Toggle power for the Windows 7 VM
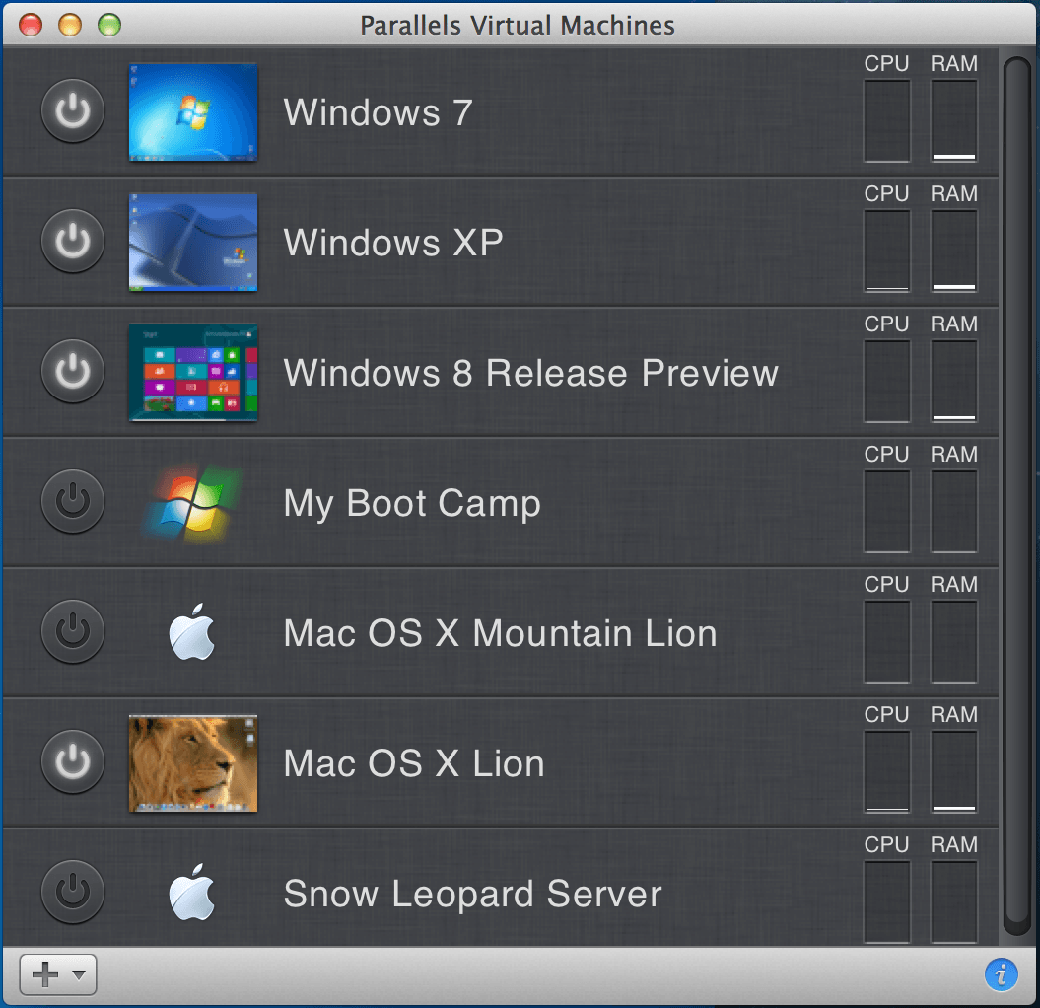Viewport: 1040px width, 1008px height. click(73, 110)
